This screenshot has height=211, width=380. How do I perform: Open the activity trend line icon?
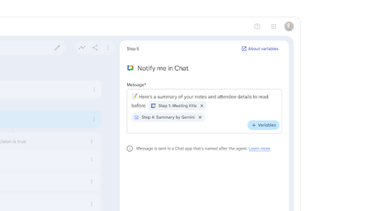click(82, 47)
